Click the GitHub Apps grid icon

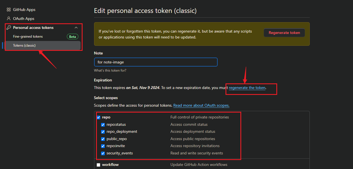9,10
